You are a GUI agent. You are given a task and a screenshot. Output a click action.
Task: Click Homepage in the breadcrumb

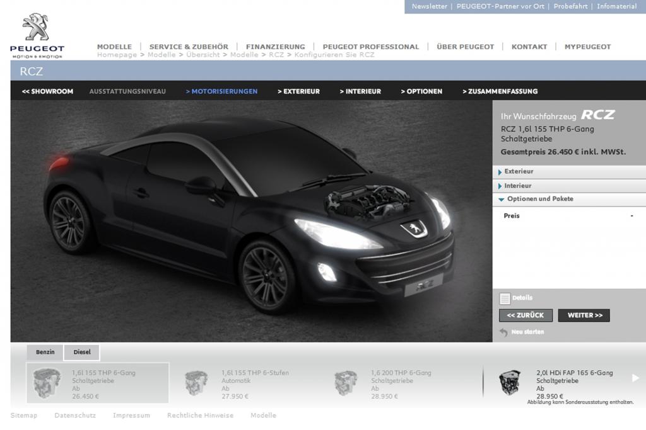pyautogui.click(x=117, y=55)
